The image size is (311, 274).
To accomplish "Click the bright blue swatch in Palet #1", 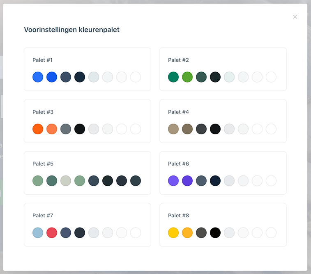I will click(38, 77).
